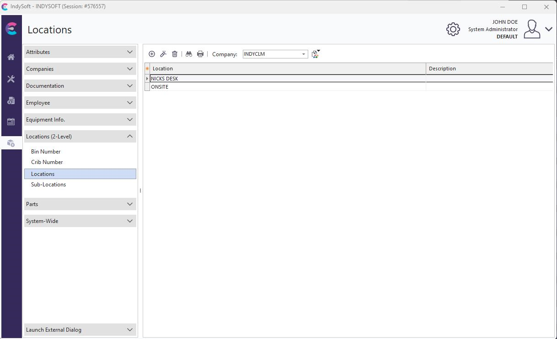
Task: Click the magic wand edit icon
Action: coord(163,54)
